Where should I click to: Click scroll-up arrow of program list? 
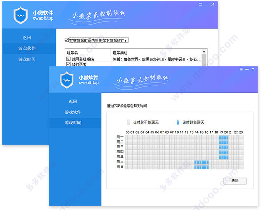tap(204, 52)
